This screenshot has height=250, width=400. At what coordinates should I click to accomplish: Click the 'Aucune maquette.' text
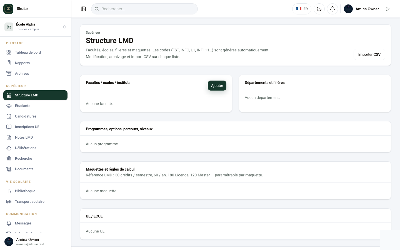point(101,191)
